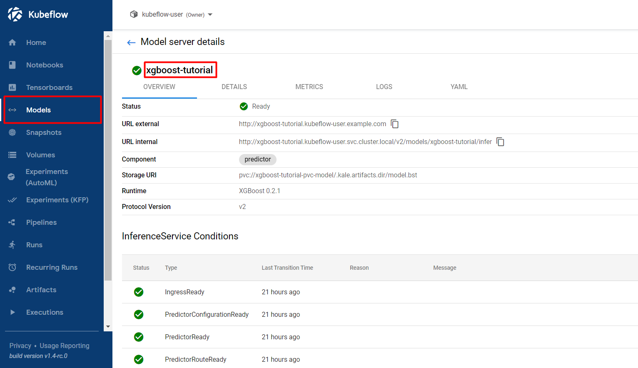This screenshot has width=638, height=368.
Task: Click the Last Transition Time column header
Action: (287, 268)
